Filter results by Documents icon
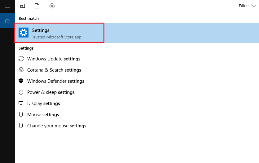Viewport: 259px width, 163px height. click(x=37, y=6)
